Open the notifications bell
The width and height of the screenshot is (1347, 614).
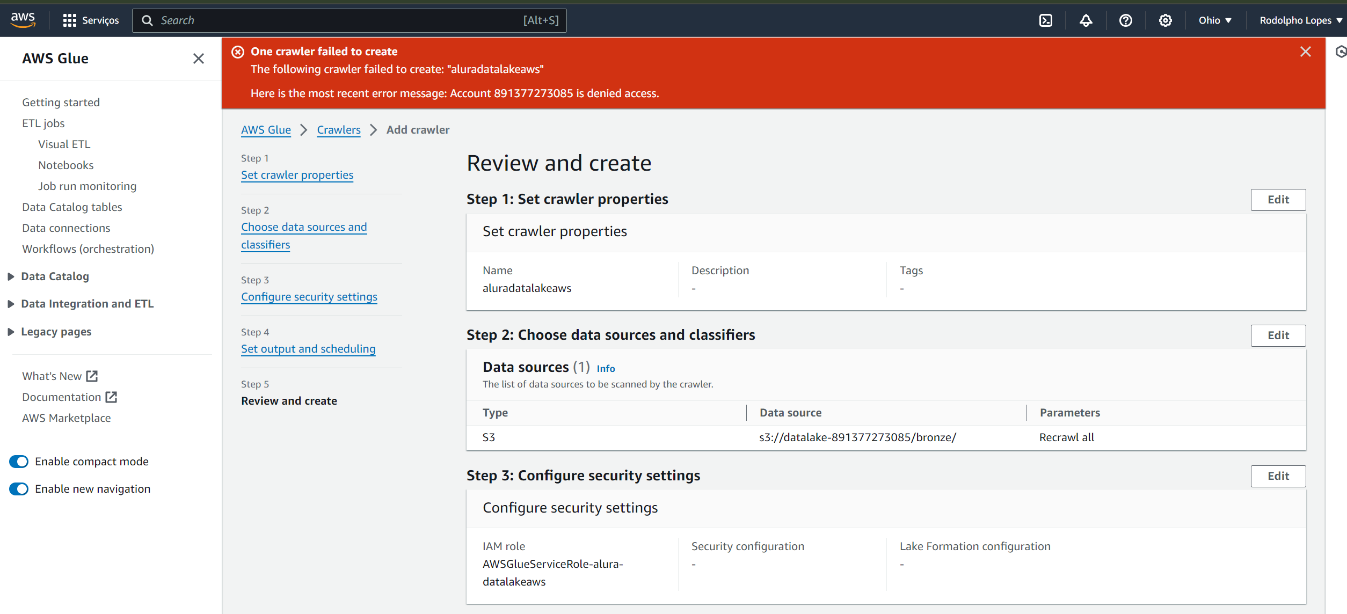[1086, 20]
